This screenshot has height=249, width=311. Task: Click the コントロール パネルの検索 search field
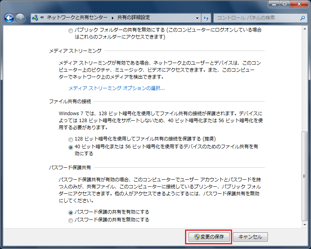click(x=257, y=18)
